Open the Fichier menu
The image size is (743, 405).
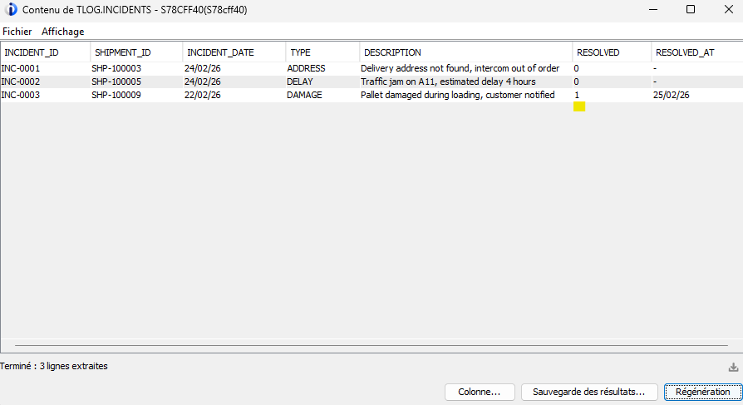[x=17, y=32]
